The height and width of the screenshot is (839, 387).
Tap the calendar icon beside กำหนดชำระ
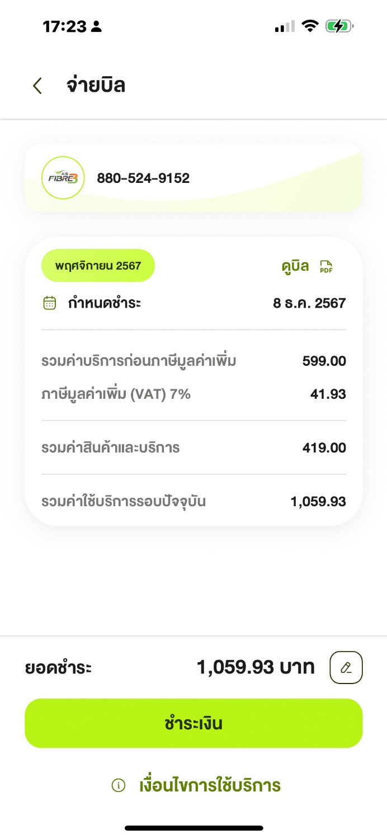50,303
